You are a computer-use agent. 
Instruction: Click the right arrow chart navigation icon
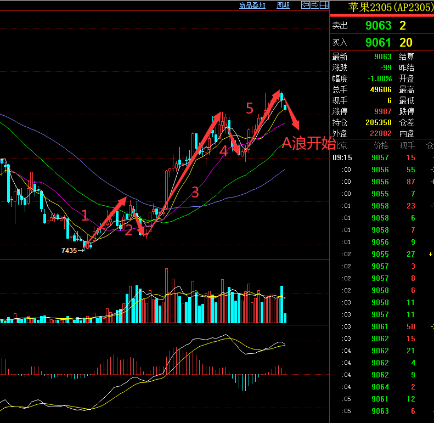pos(315,5)
